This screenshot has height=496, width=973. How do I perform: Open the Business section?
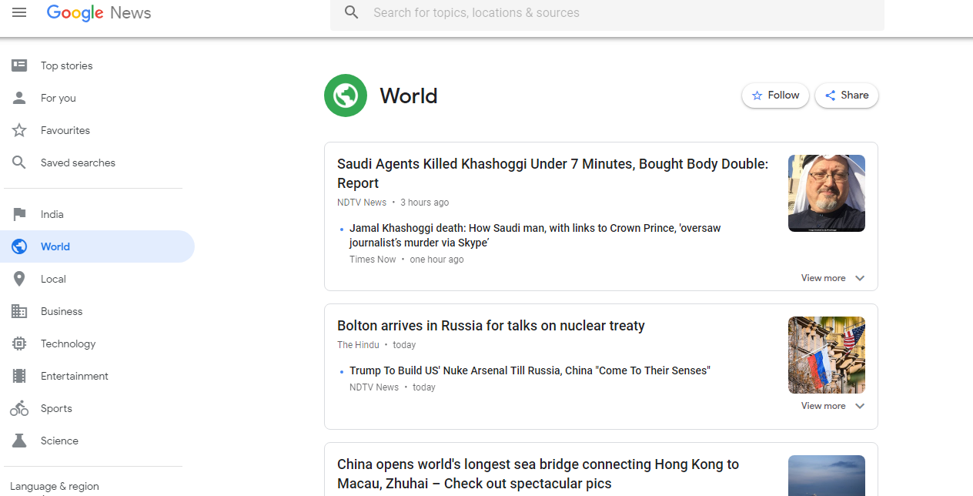tap(62, 311)
